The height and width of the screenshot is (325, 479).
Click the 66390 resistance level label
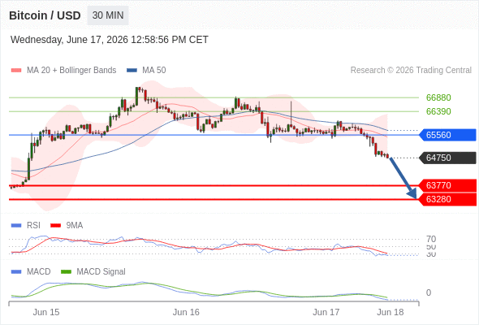pos(438,111)
